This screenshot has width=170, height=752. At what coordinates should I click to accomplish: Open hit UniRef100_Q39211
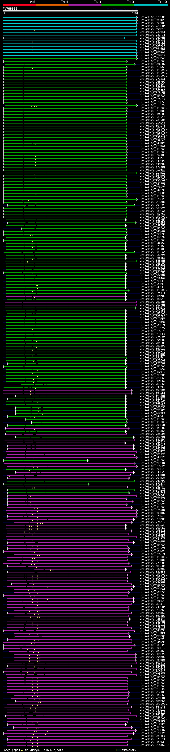tap(152, 32)
